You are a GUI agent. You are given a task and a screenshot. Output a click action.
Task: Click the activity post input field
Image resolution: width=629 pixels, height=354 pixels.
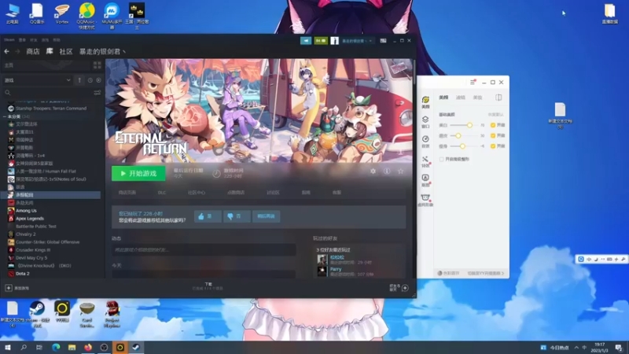pos(204,249)
